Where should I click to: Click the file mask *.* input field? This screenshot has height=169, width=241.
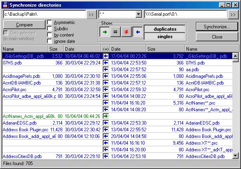coord(118,14)
